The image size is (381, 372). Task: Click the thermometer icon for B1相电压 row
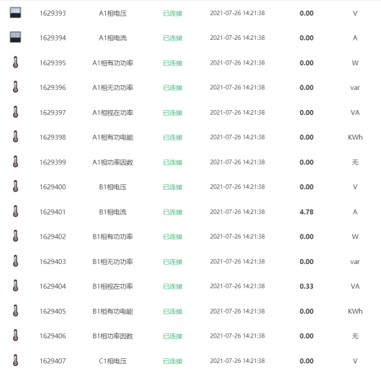(15, 186)
